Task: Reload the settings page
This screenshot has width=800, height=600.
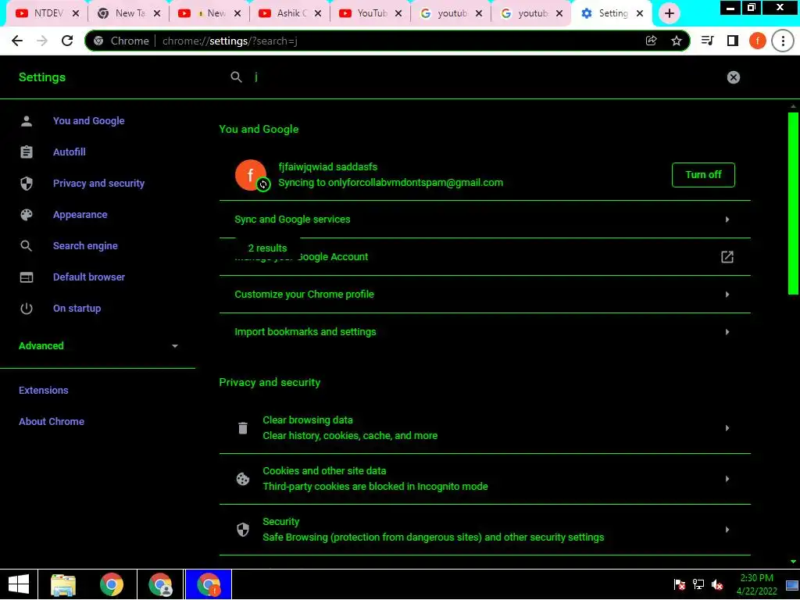Action: 67,41
